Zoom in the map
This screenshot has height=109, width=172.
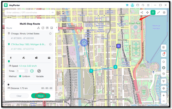164,95
